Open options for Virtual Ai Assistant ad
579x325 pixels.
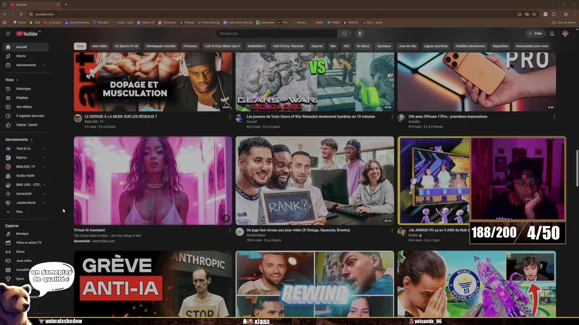230,231
